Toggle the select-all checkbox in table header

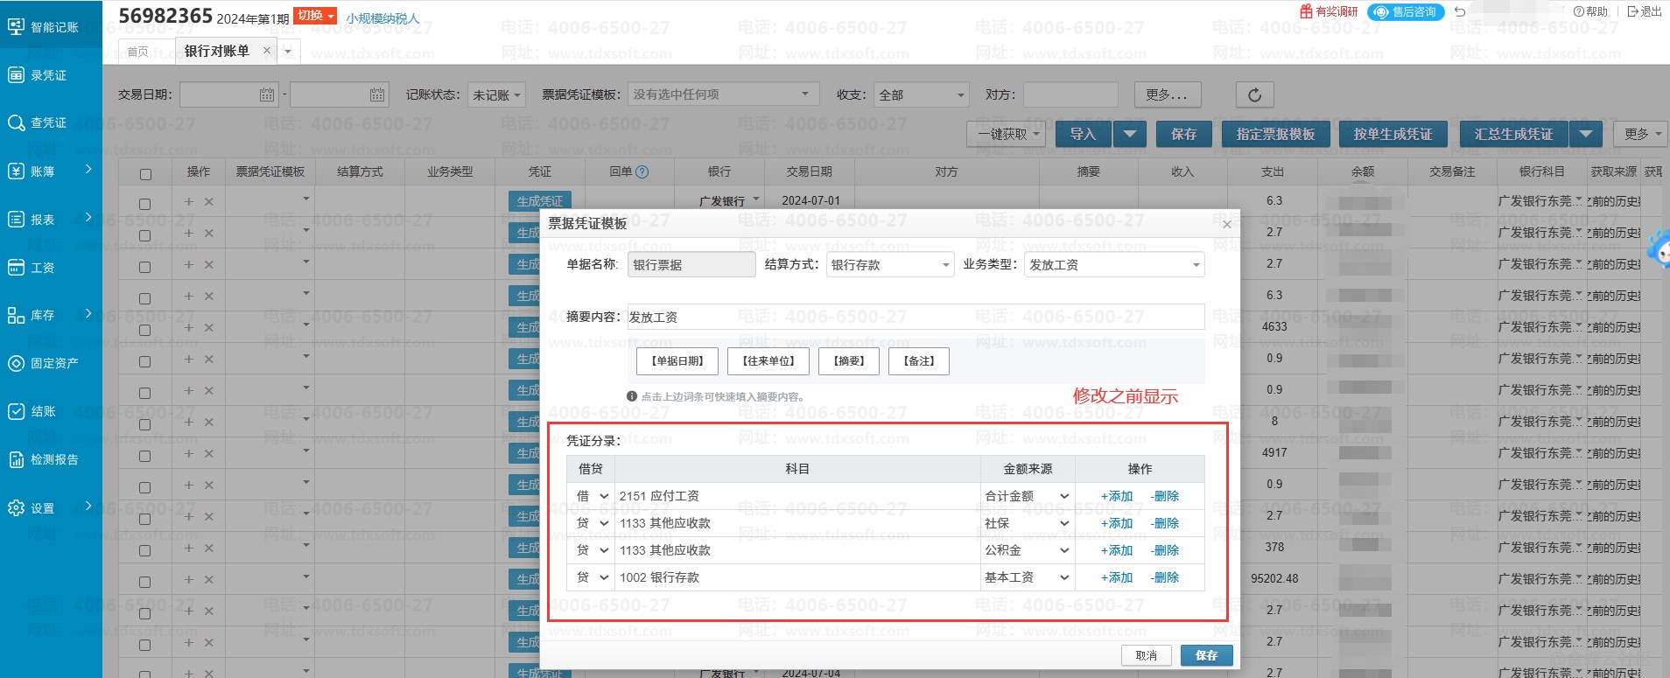[x=145, y=174]
